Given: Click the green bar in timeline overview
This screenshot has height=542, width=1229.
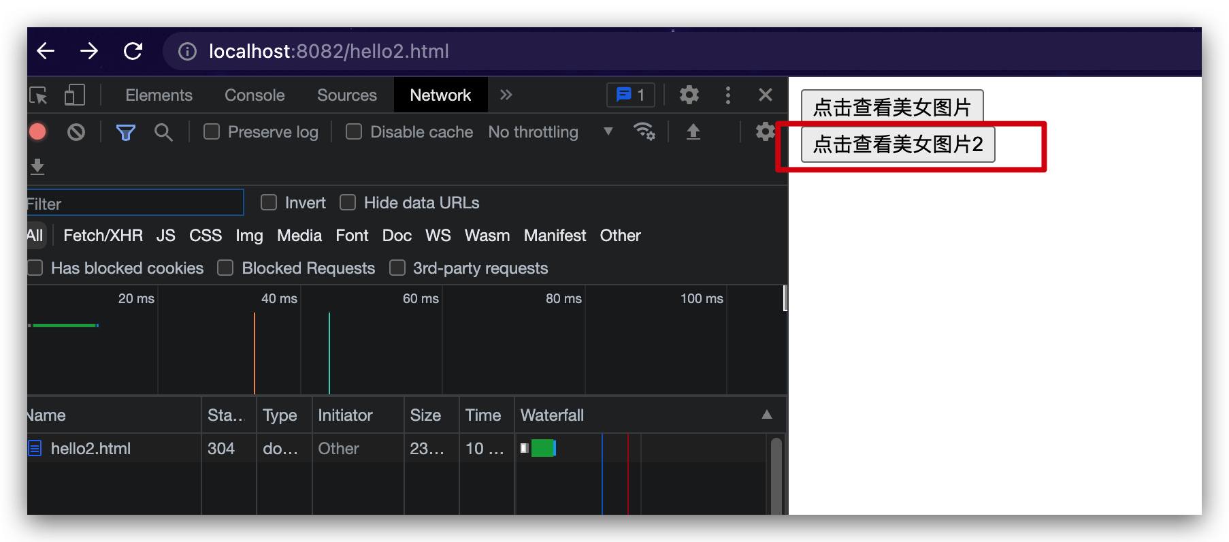Looking at the screenshot, I should [65, 325].
